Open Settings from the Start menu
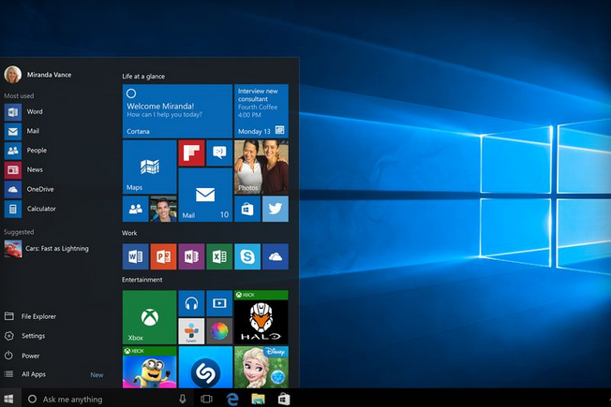Viewport: 611px width, 407px height. 33,336
